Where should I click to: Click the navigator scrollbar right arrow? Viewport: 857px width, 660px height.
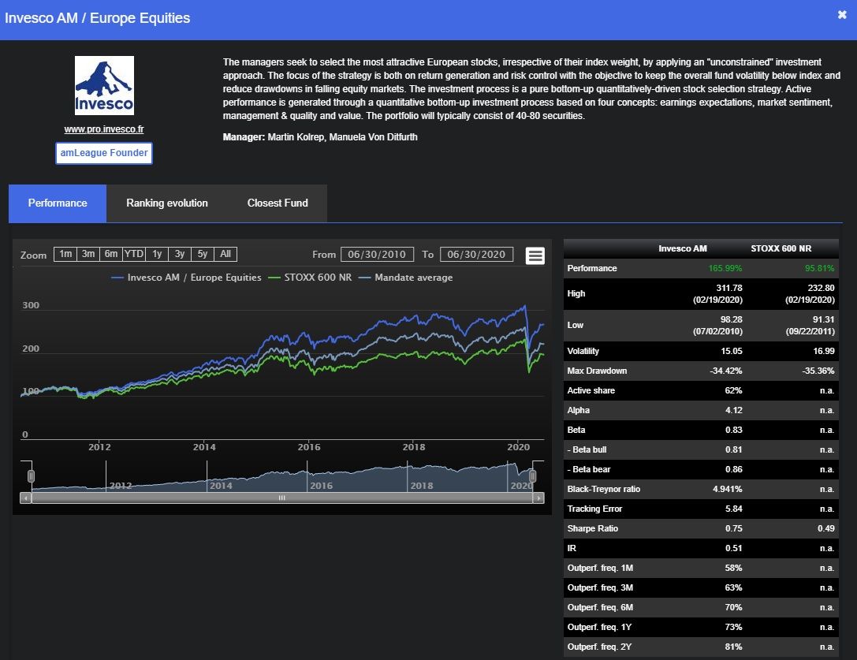[x=538, y=498]
